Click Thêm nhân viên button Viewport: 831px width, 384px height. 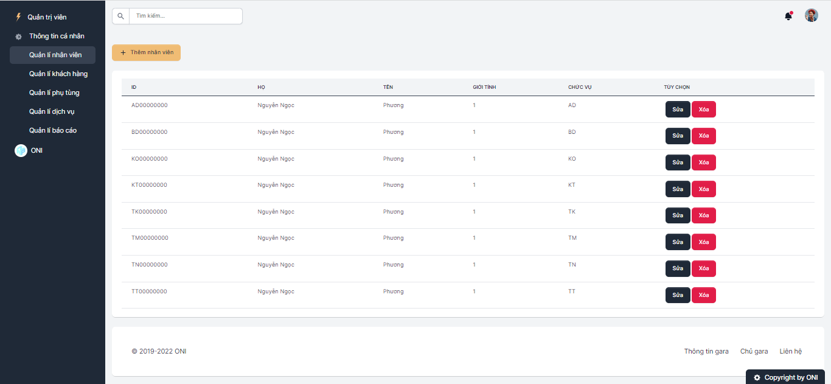pos(146,52)
